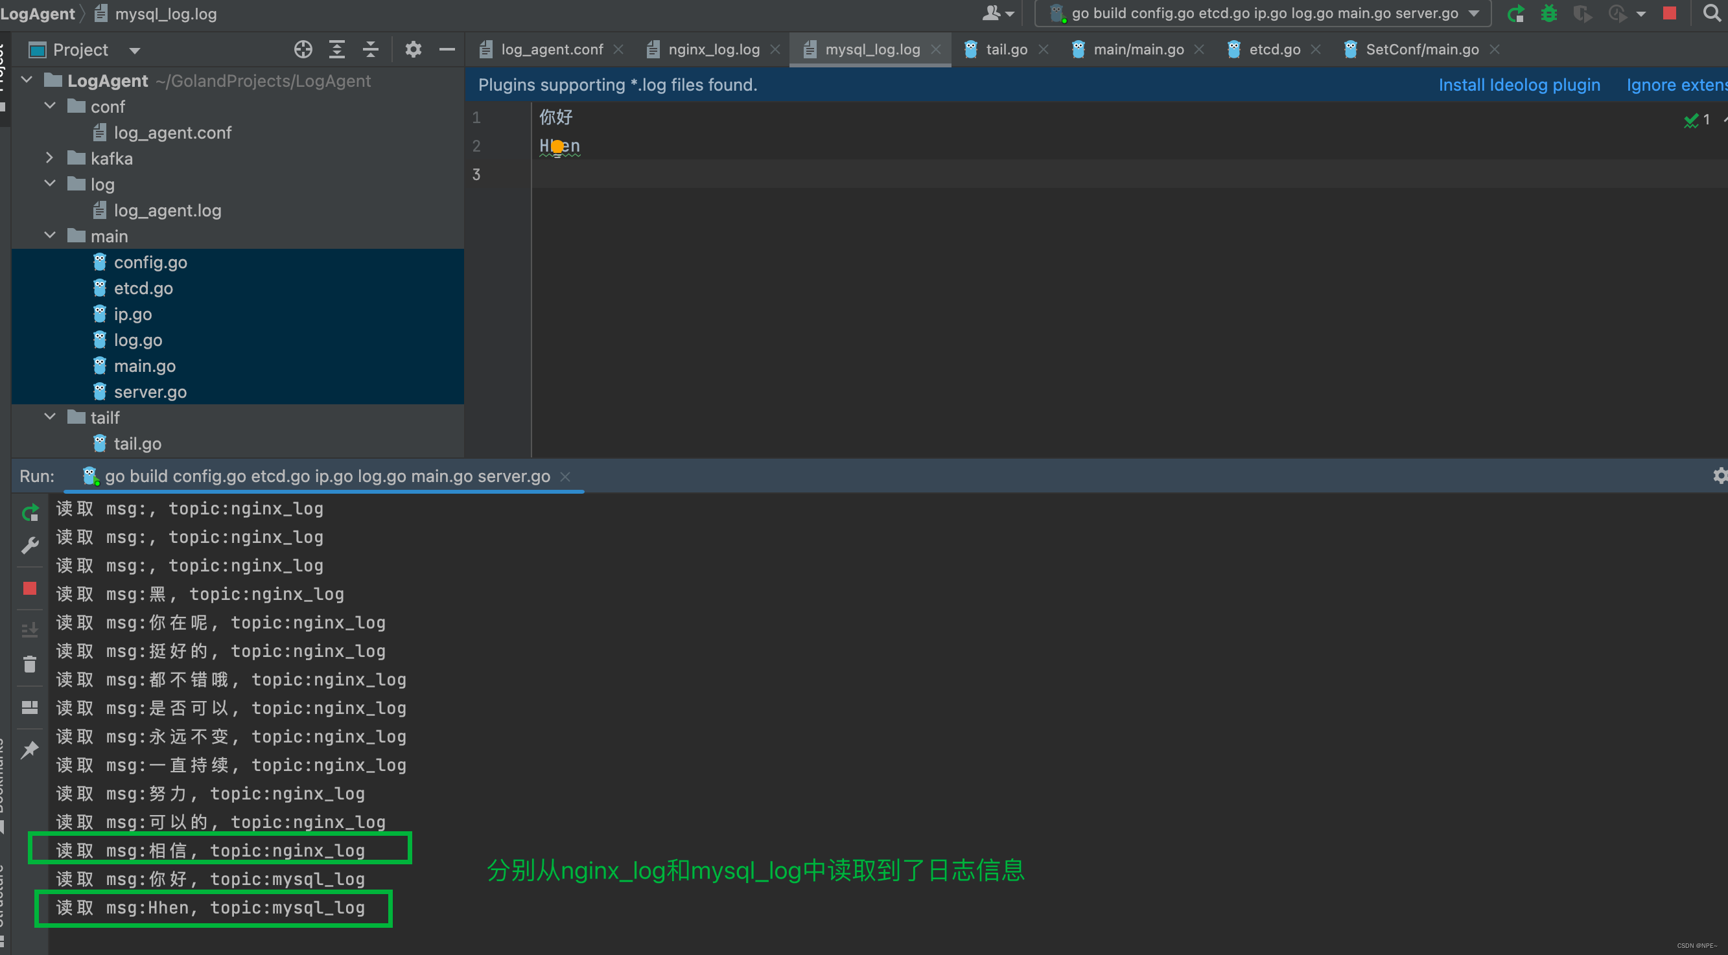Screen dimensions: 1728x955
Task: Rerun the go build configuration
Action: [1516, 14]
